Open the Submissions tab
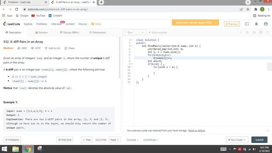 click(97, 32)
